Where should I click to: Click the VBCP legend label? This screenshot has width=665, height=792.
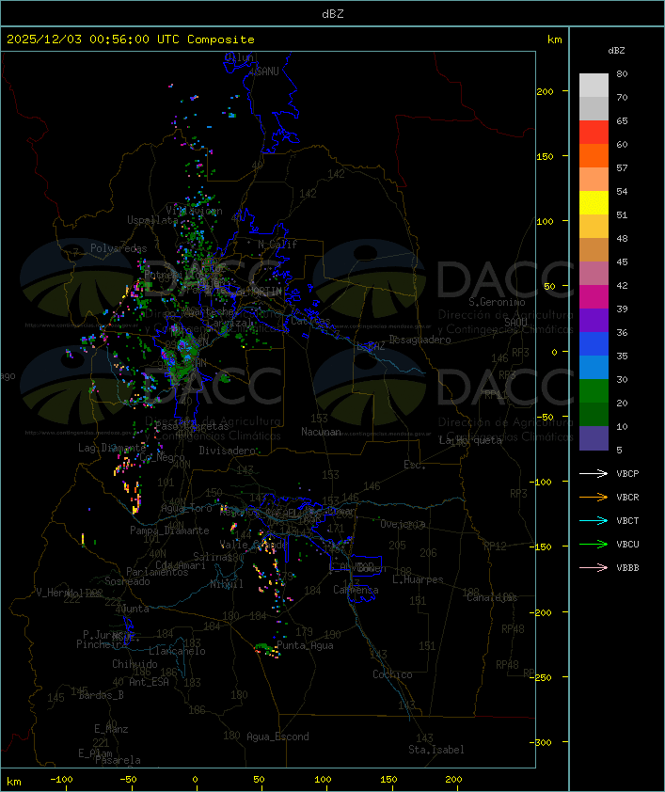(627, 474)
